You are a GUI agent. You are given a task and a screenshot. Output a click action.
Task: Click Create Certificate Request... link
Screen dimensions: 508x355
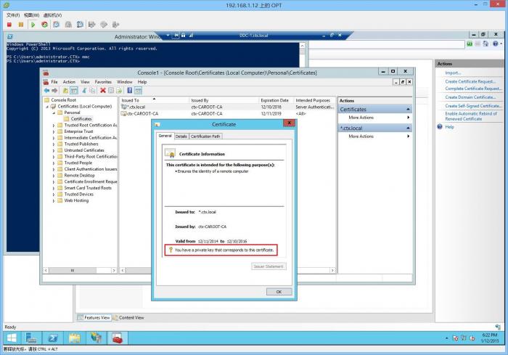click(x=470, y=81)
